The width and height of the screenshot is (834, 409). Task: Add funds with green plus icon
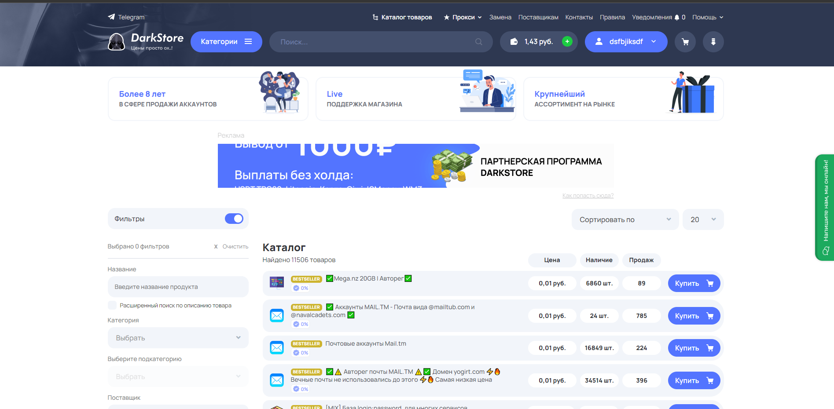coord(567,41)
